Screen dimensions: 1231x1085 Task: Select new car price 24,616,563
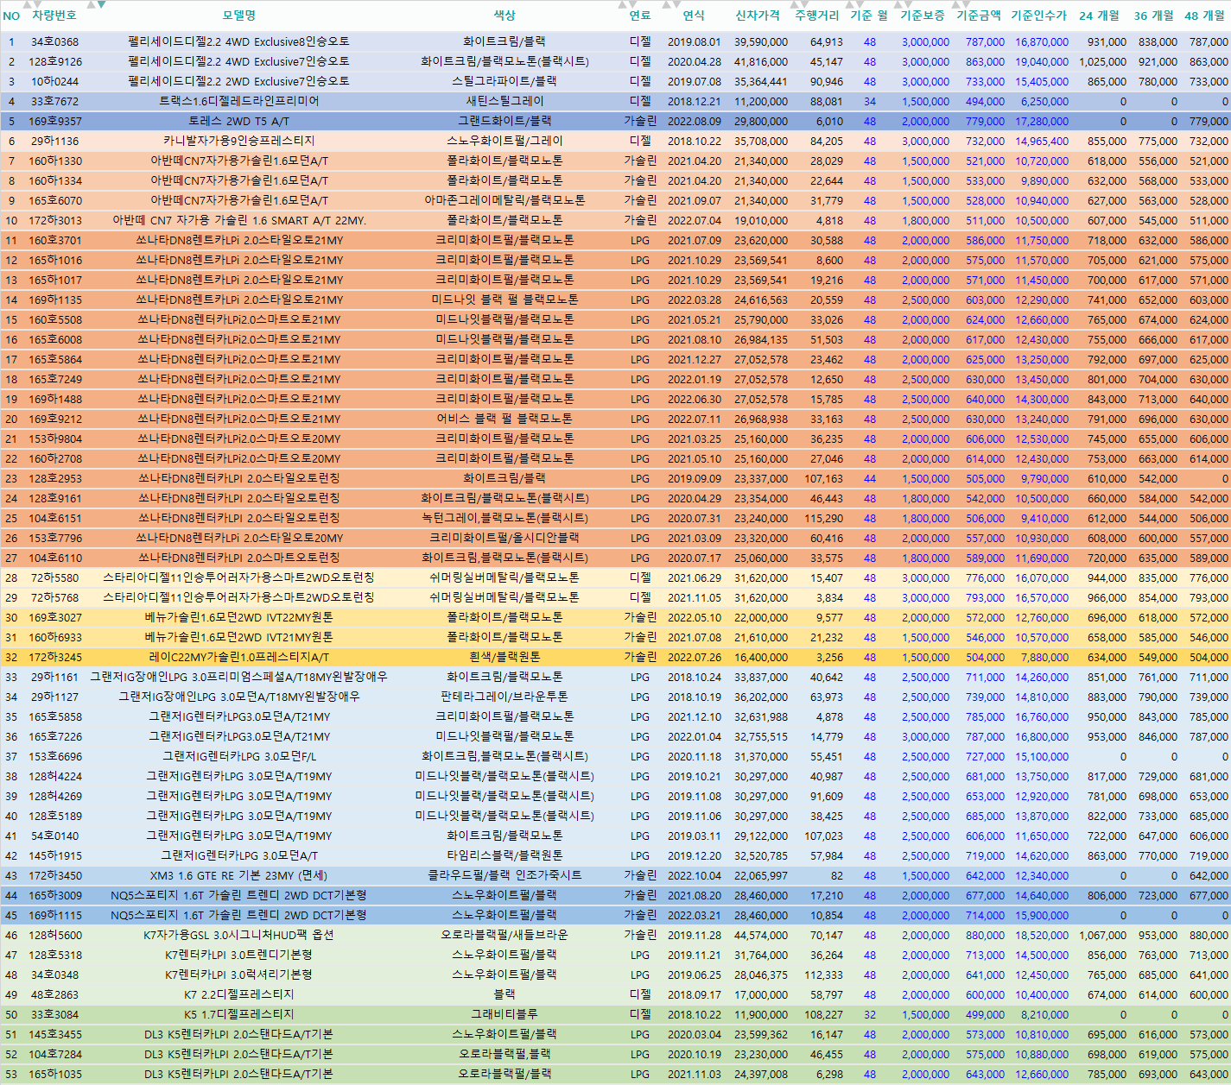click(x=761, y=300)
